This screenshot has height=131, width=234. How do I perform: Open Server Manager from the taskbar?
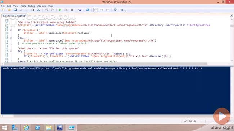click(x=15, y=127)
